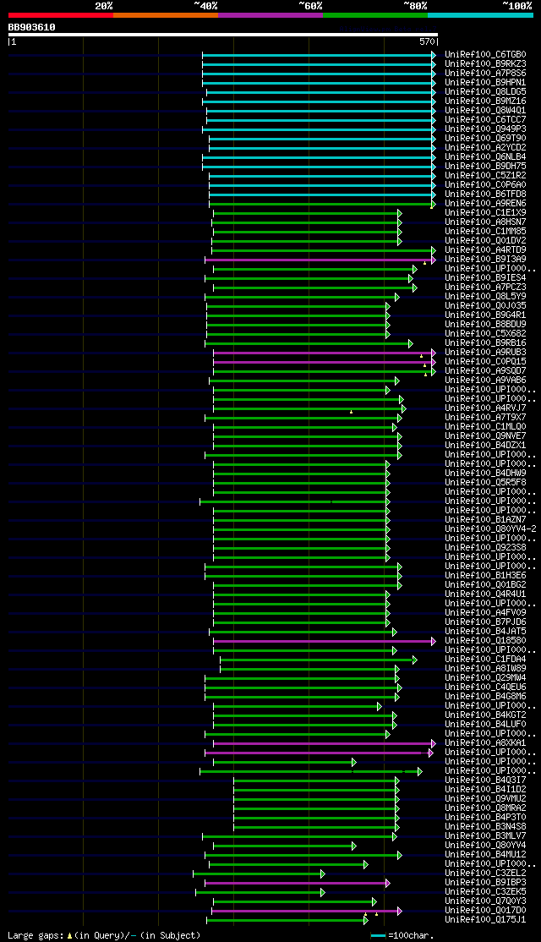Click the UniRef100_B4DHW9 hit label

click(x=486, y=474)
